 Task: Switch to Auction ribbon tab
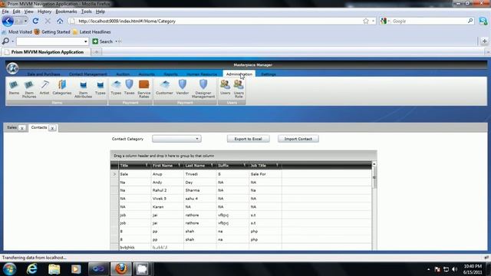[x=123, y=74]
